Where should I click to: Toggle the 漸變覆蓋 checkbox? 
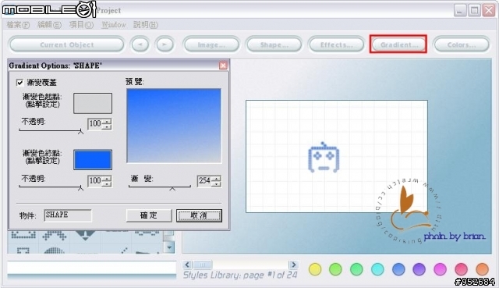click(19, 83)
